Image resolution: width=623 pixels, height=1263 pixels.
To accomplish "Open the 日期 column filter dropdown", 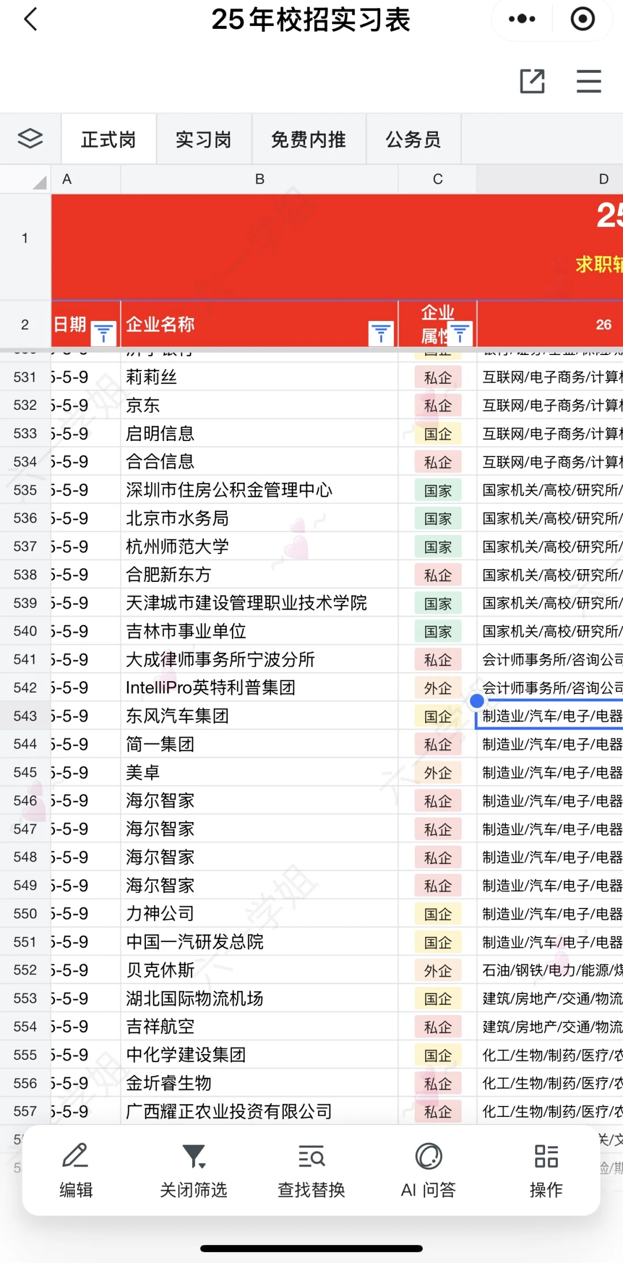I will (x=104, y=333).
